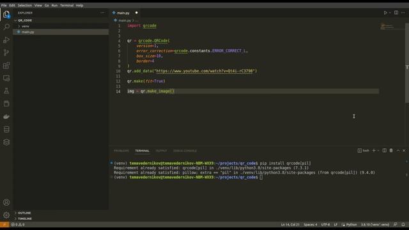Open Remote Explorer view

[x=6, y=78]
